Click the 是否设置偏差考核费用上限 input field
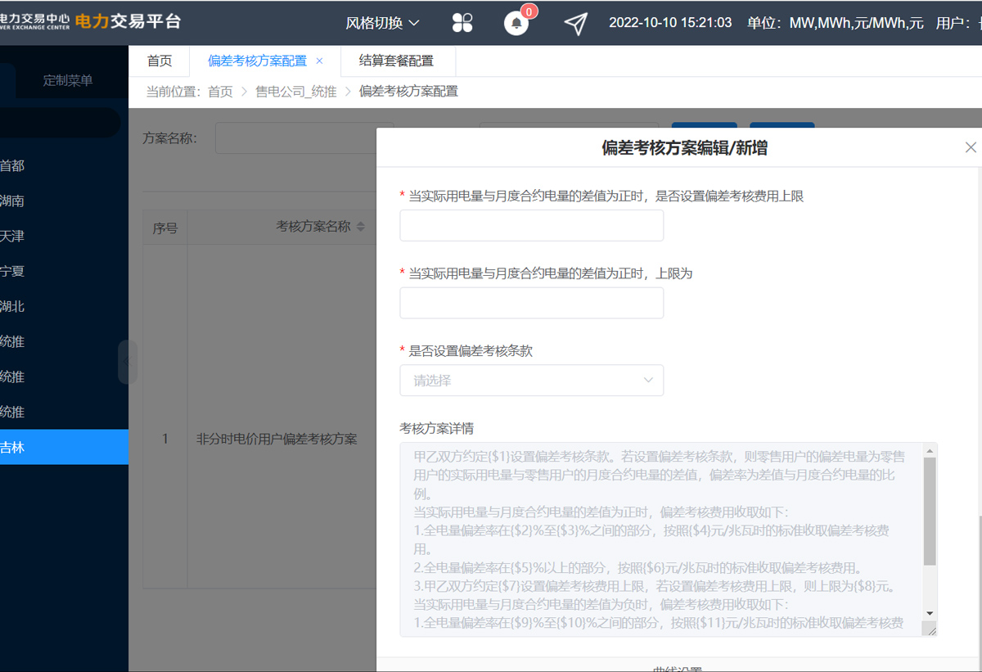This screenshot has width=982, height=672. 531,225
